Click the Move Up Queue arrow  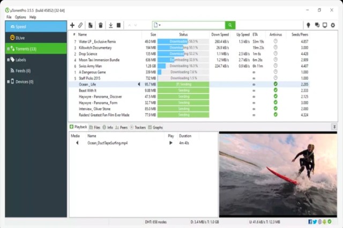point(130,25)
